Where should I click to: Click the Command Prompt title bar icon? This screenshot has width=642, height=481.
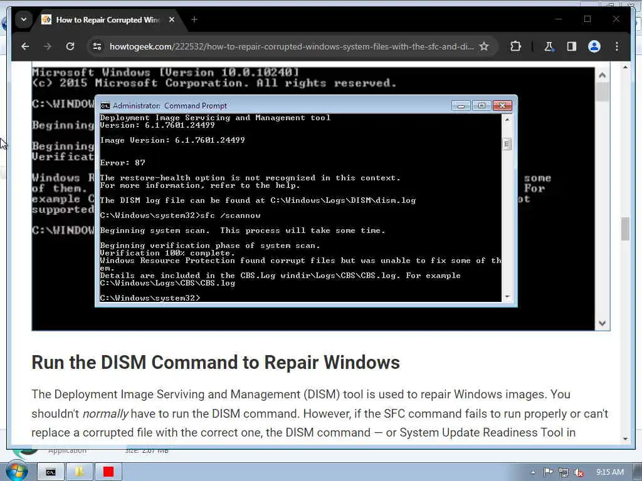pos(105,106)
